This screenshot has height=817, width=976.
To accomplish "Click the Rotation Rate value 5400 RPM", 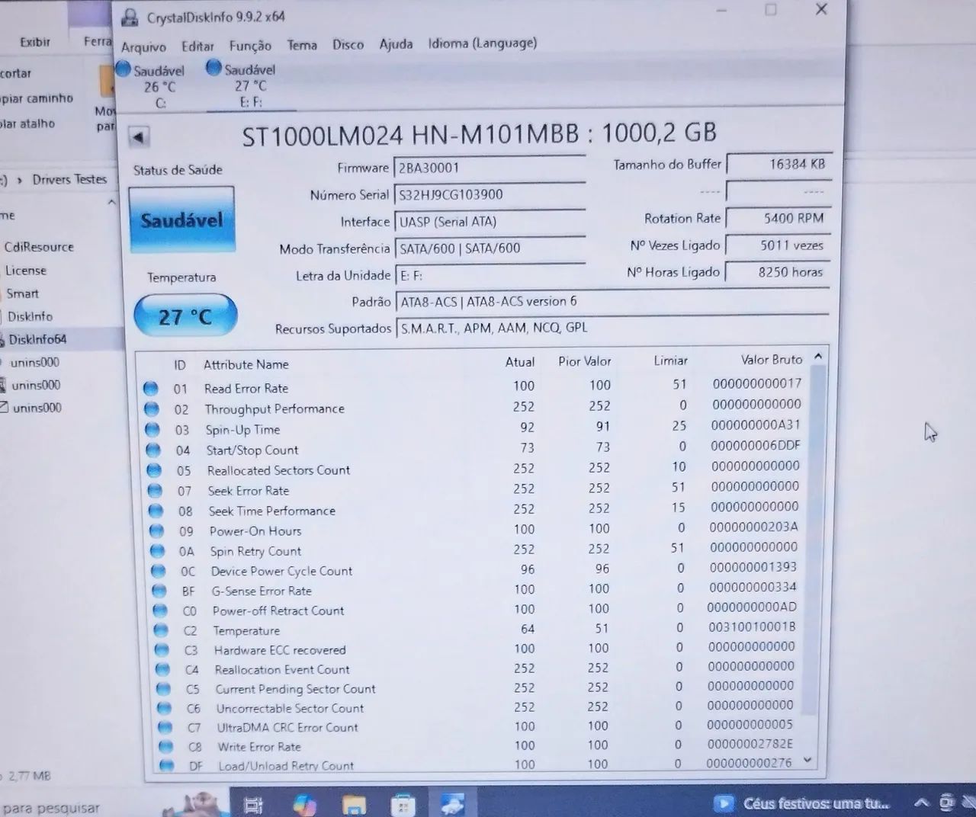I will 779,218.
